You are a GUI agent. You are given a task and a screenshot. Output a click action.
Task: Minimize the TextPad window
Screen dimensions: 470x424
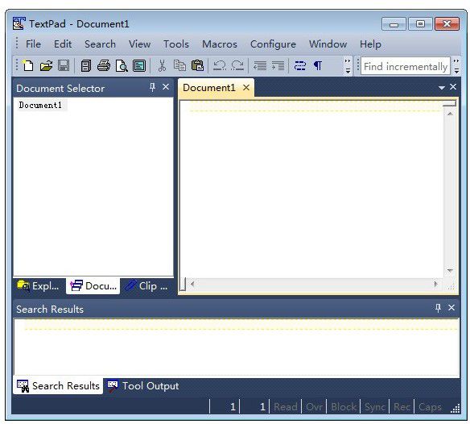394,24
